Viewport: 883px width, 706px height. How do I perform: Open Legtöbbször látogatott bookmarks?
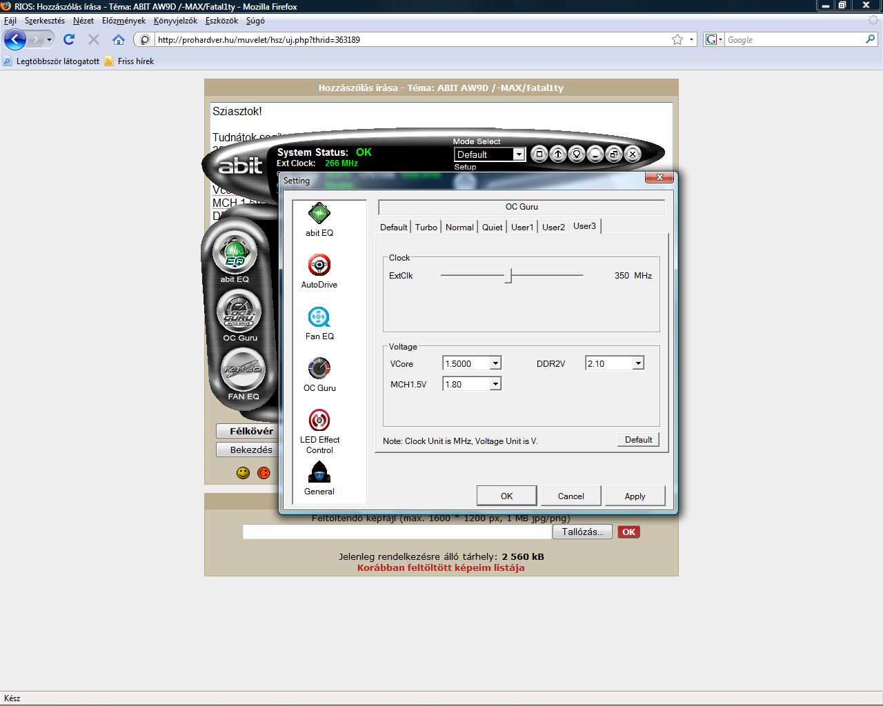pos(52,61)
